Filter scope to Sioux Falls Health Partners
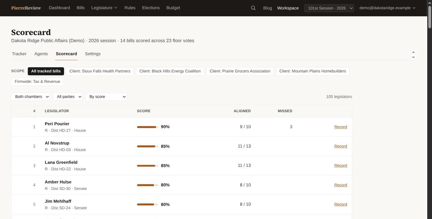432x219 pixels. [x=100, y=71]
